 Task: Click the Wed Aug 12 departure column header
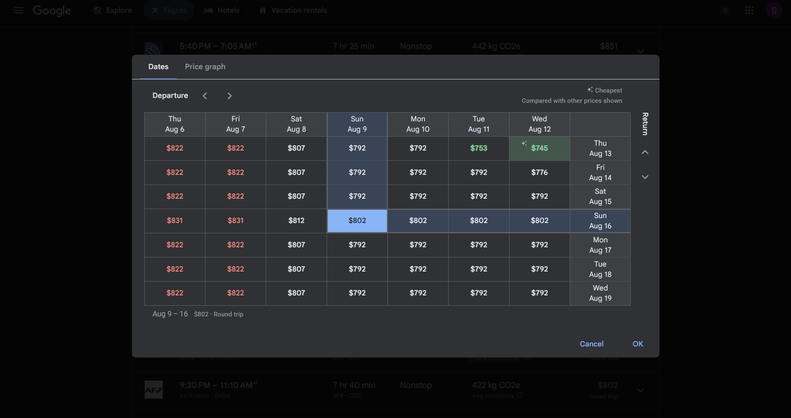pyautogui.click(x=540, y=124)
